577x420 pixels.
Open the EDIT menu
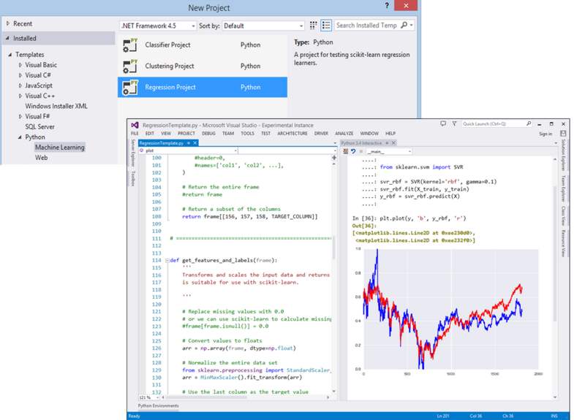coord(149,134)
